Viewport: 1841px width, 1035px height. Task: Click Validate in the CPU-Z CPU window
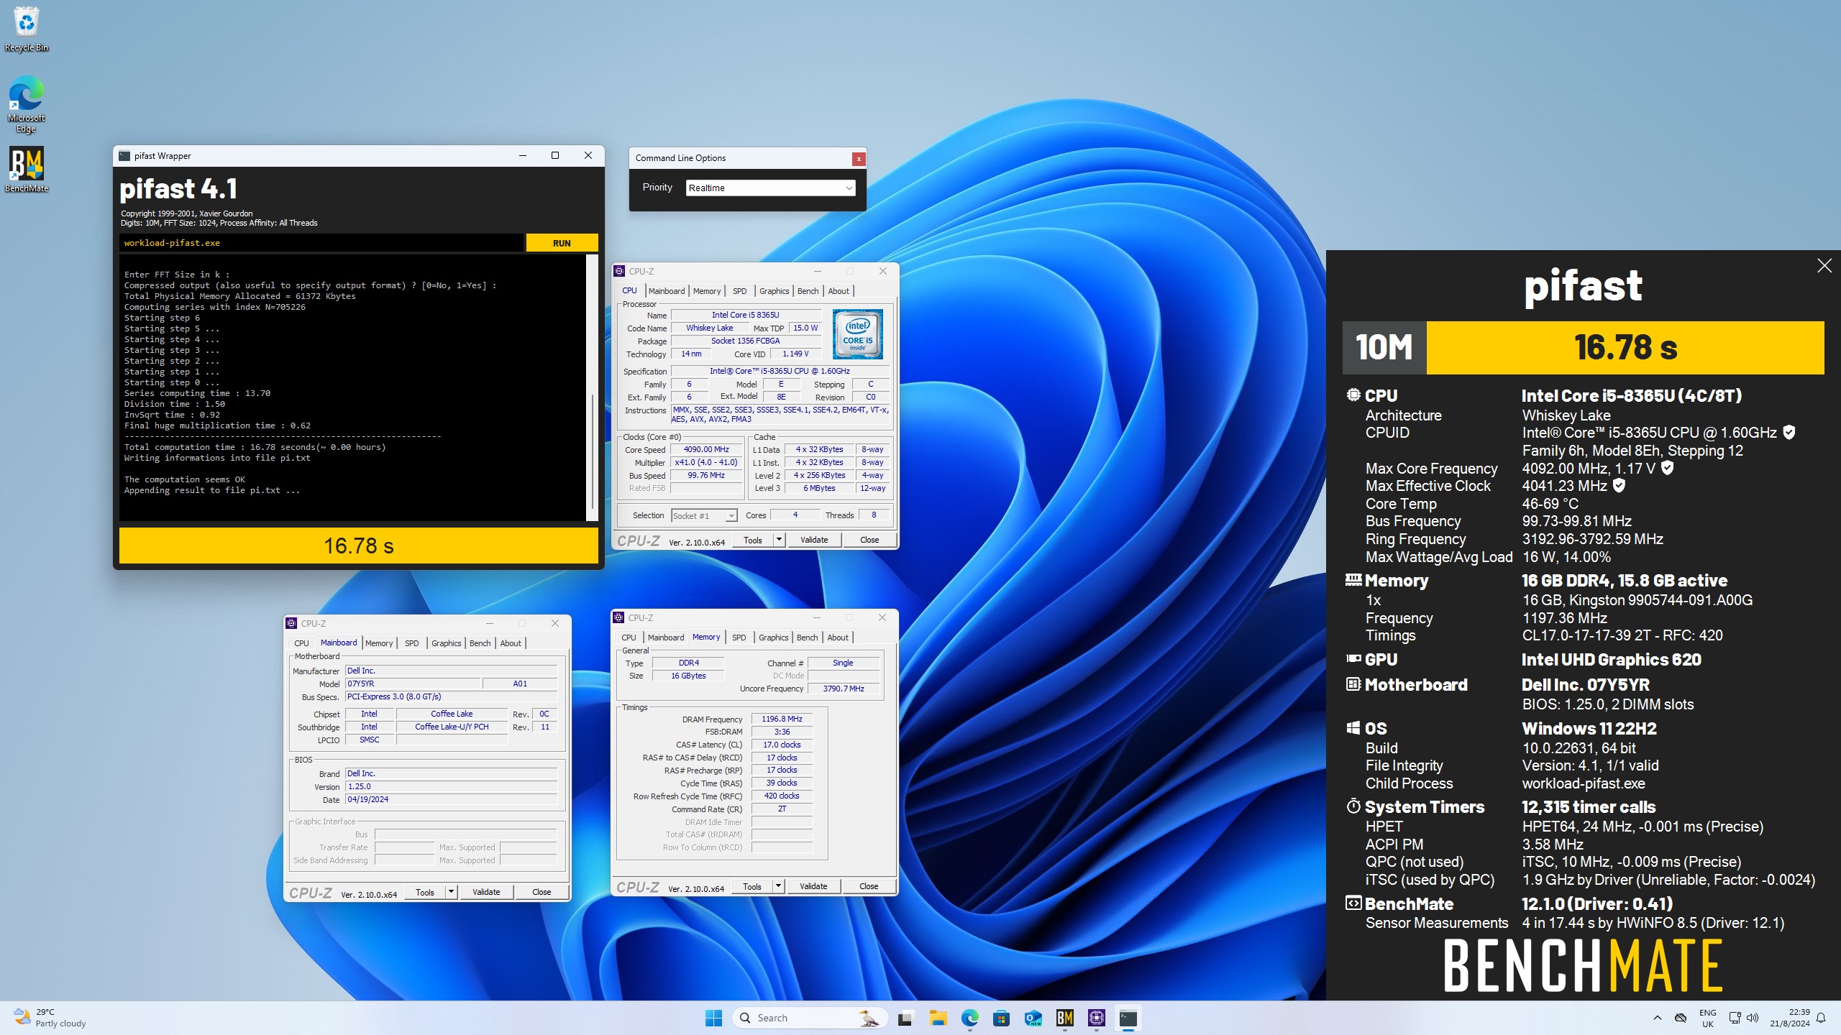814,540
